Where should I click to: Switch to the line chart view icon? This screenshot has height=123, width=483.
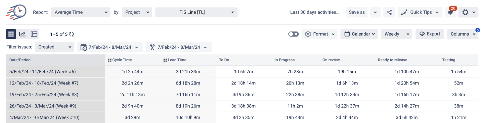(22, 34)
